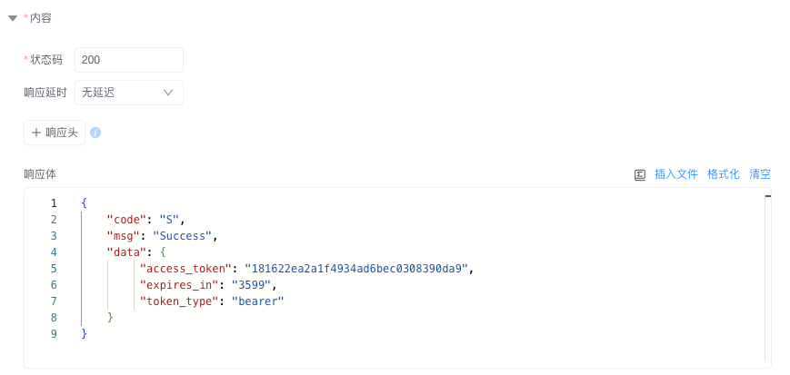The height and width of the screenshot is (375, 790).
Task: Click the access_token hash value string
Action: (x=356, y=268)
